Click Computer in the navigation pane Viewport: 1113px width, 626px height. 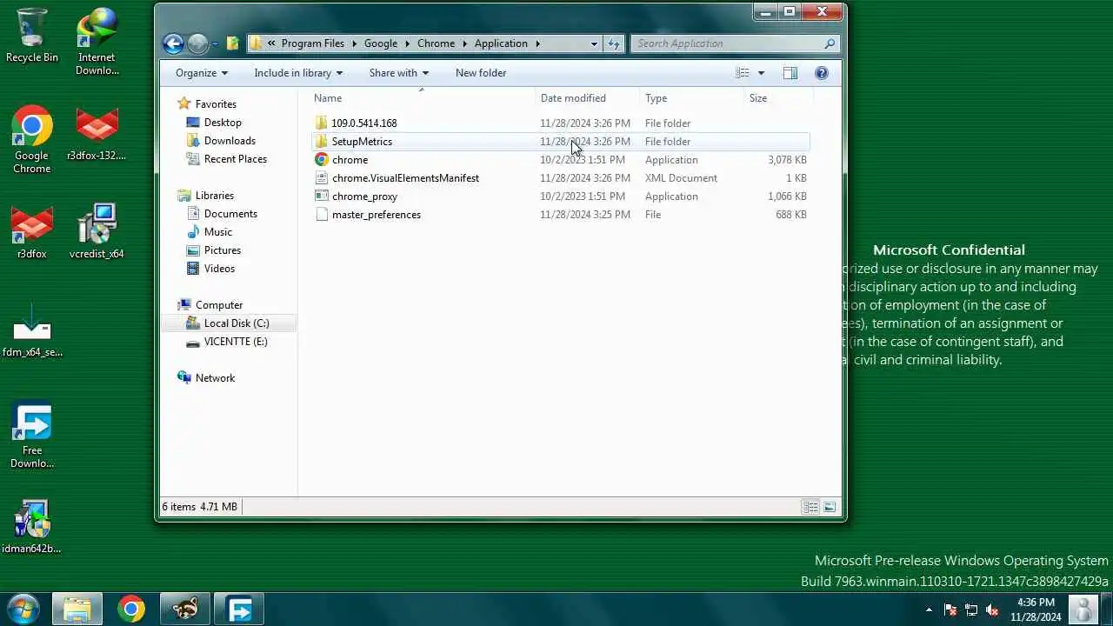click(218, 305)
